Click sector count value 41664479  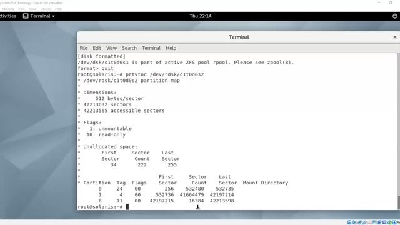192,195
